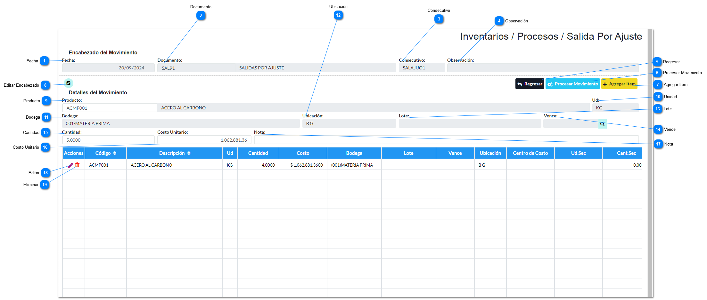Edit the ACMP001 row with pencil icon
This screenshot has width=707, height=300.
tap(70, 165)
